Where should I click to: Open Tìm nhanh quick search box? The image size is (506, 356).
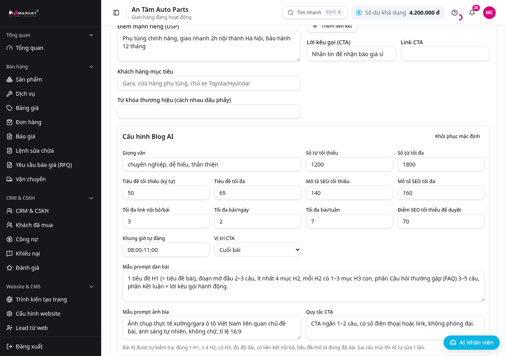315,13
